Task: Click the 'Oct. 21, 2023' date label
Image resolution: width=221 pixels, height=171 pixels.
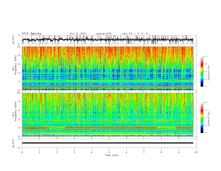Action: click(78, 34)
